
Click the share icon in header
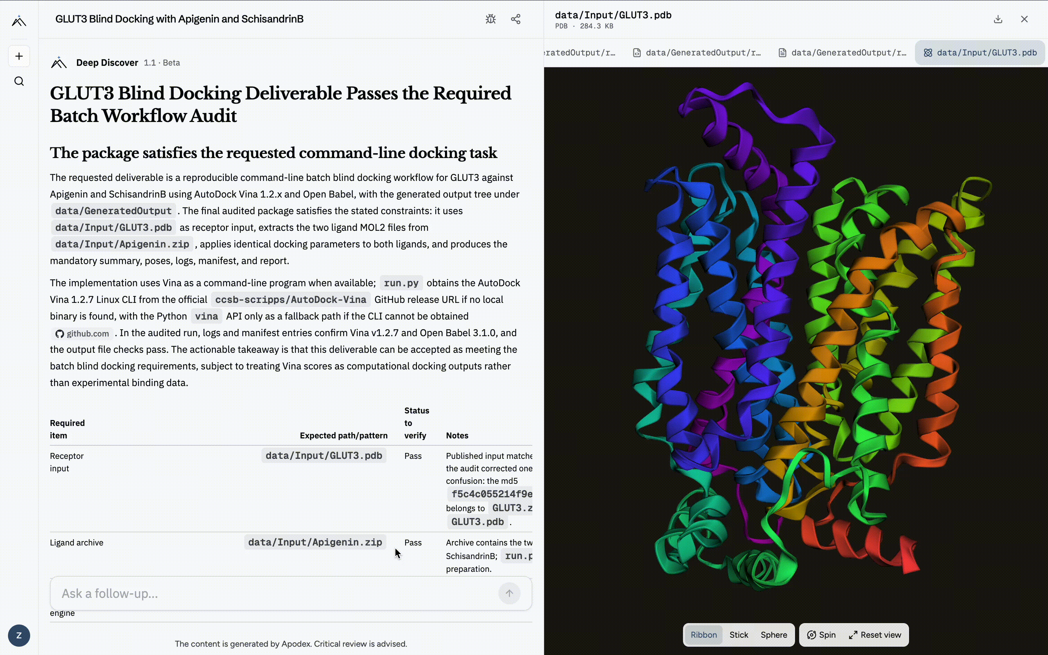[516, 19]
